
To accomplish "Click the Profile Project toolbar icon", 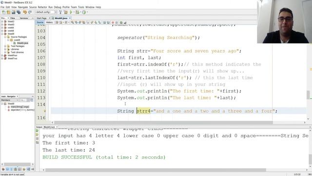I will pos(84,12).
